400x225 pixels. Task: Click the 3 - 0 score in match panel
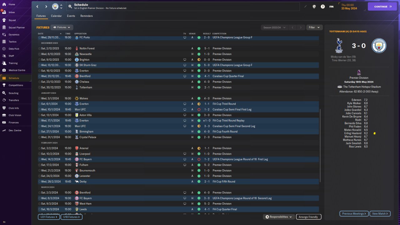[359, 46]
